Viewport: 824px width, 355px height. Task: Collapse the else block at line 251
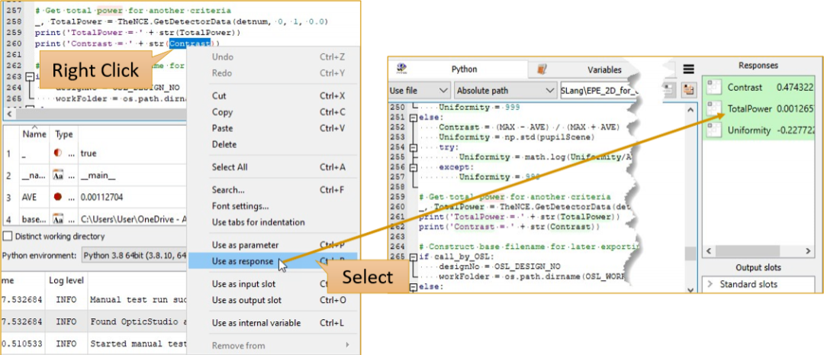(x=414, y=118)
